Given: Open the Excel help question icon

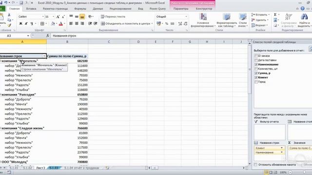Looking at the screenshot, I should pyautogui.click(x=302, y=9).
